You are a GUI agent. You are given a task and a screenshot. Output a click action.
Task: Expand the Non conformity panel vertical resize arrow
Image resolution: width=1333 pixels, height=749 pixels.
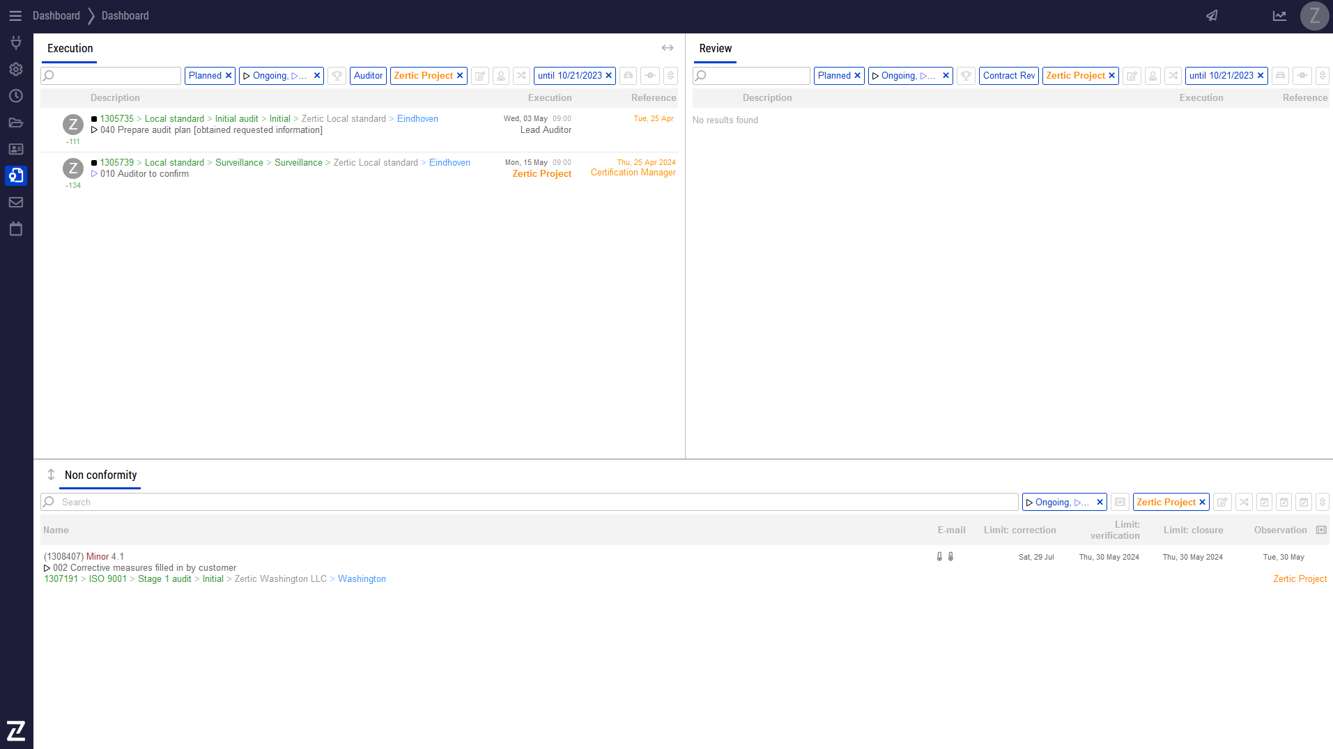point(51,475)
